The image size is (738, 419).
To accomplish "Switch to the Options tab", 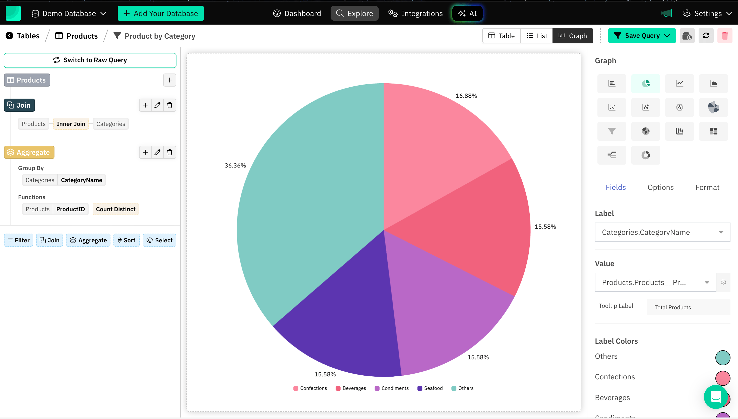I will pos(660,187).
